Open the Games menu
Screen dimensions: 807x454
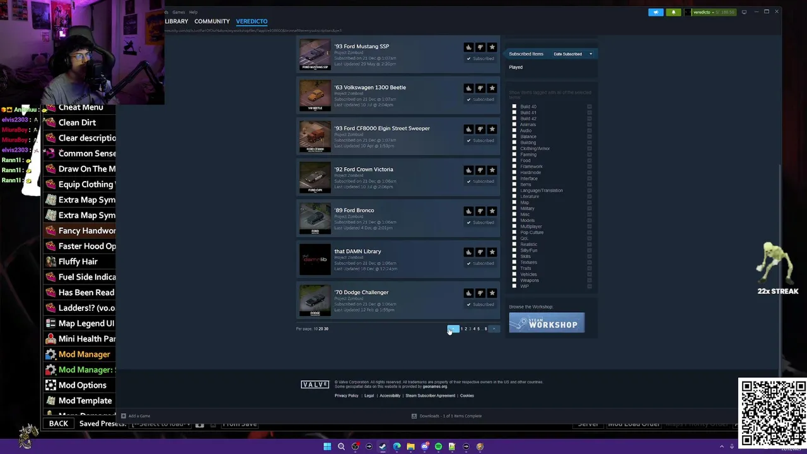tap(179, 12)
